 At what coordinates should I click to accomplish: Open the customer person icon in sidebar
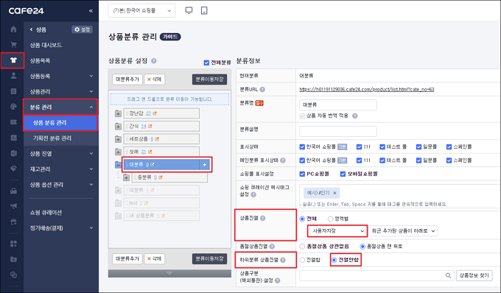coord(13,76)
